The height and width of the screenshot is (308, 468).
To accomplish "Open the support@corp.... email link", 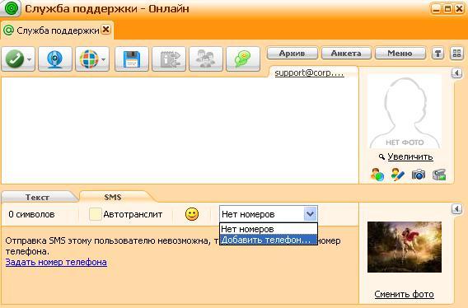I will [309, 72].
